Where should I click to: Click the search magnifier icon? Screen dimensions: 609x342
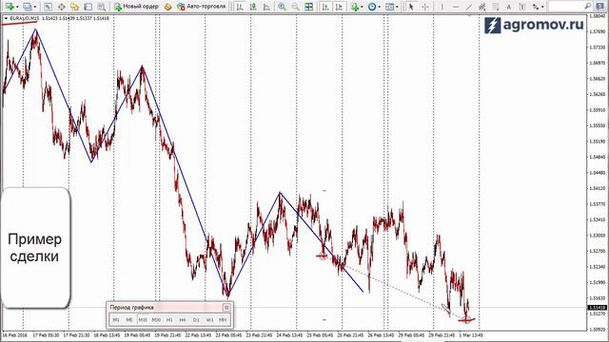pos(588,7)
